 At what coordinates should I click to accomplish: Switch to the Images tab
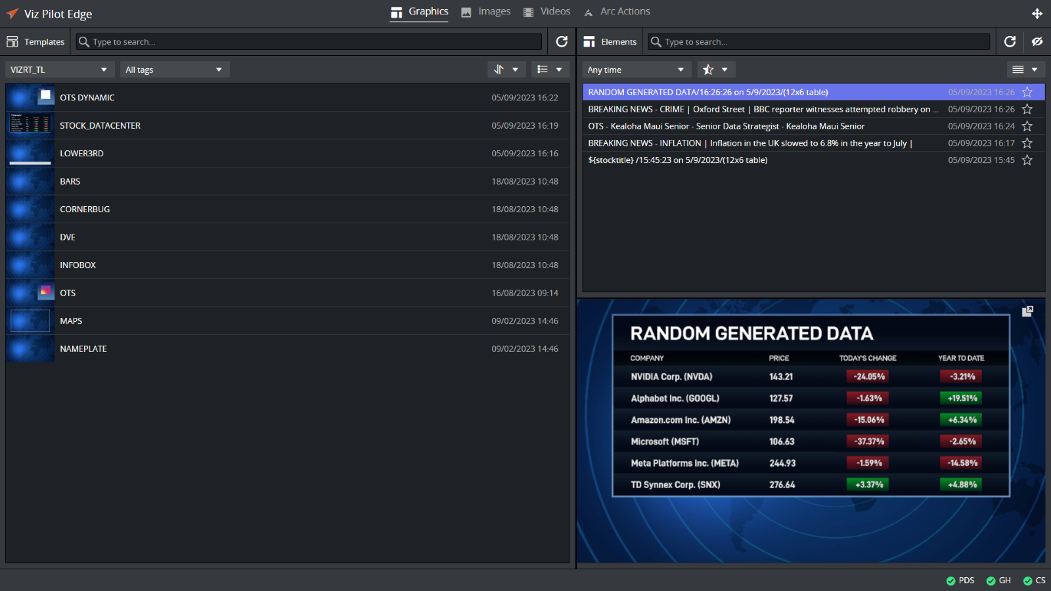click(x=486, y=12)
